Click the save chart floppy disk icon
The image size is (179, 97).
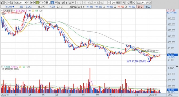[x=131, y=3]
